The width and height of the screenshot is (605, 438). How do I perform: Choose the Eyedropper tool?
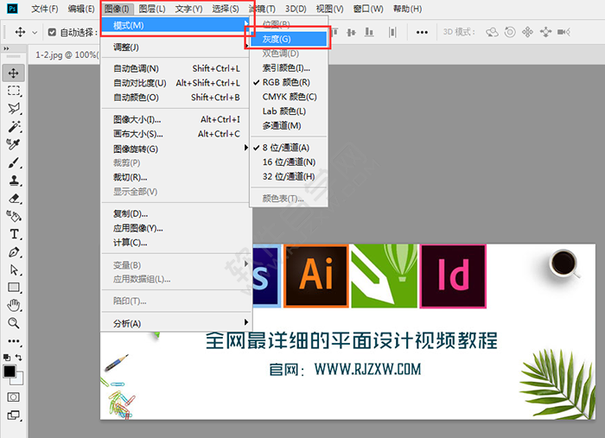[x=14, y=144]
